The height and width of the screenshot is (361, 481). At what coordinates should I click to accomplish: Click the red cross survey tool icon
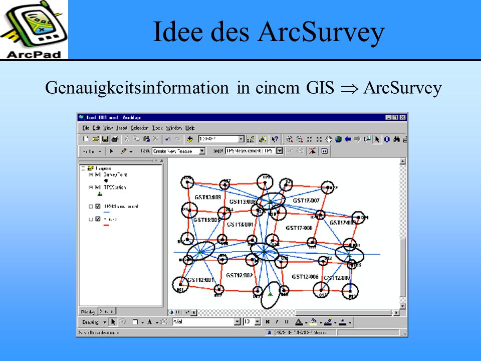tap(312, 151)
